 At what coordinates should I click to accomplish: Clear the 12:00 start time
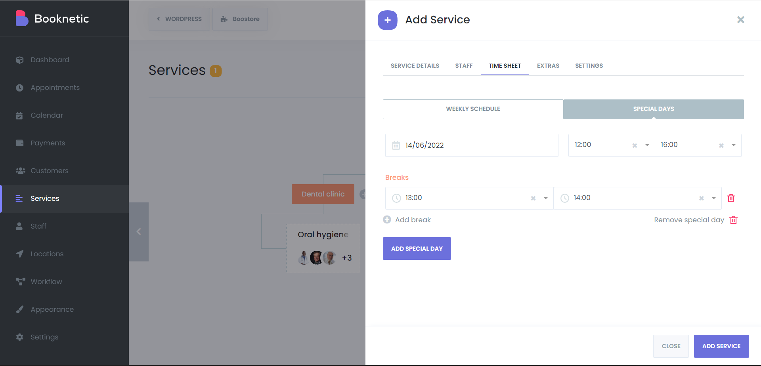635,145
